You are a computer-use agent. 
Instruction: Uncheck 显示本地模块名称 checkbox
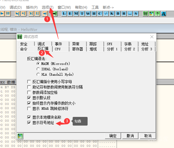tap(29, 117)
